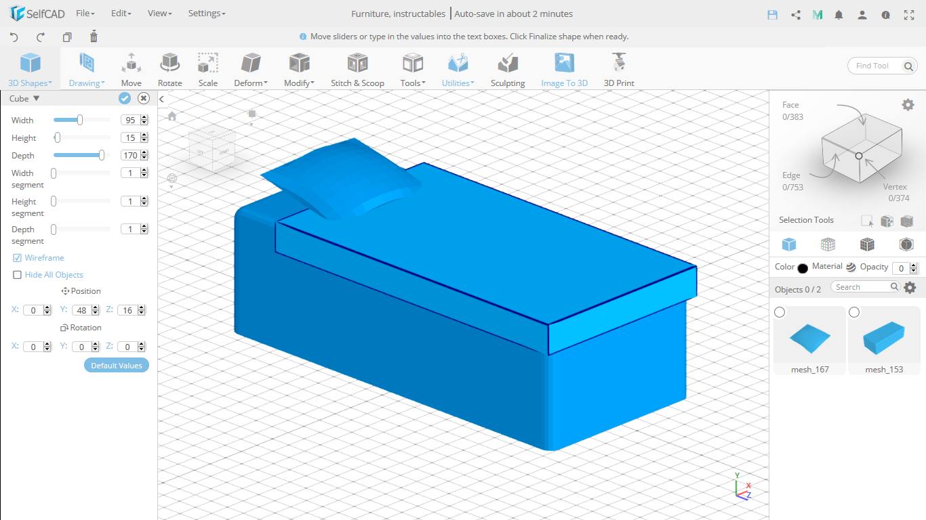926x520 pixels.
Task: Open the MyMiniFactory M icon
Action: (x=818, y=14)
